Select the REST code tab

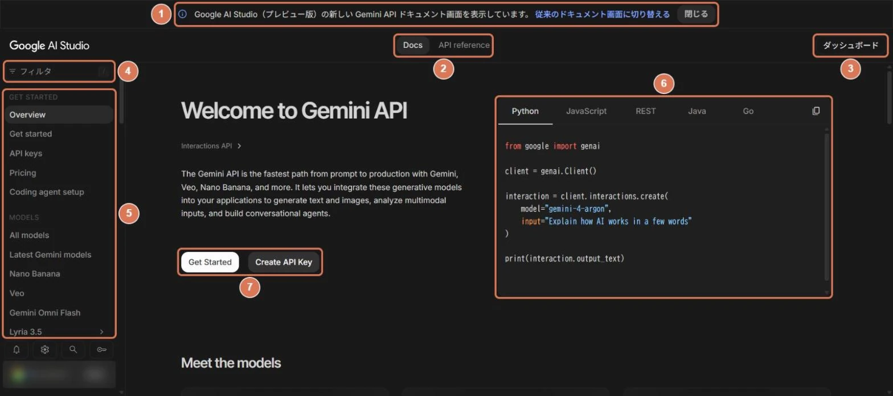(x=646, y=111)
